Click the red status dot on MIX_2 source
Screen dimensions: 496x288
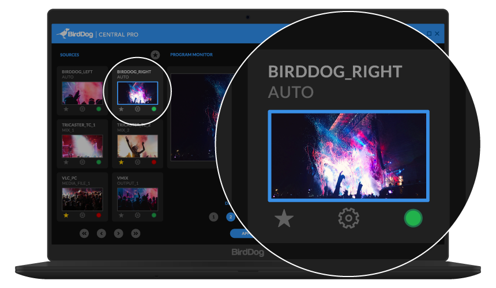point(154,162)
